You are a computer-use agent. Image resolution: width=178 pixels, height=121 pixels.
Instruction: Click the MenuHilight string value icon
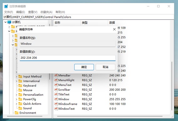pos(56,80)
